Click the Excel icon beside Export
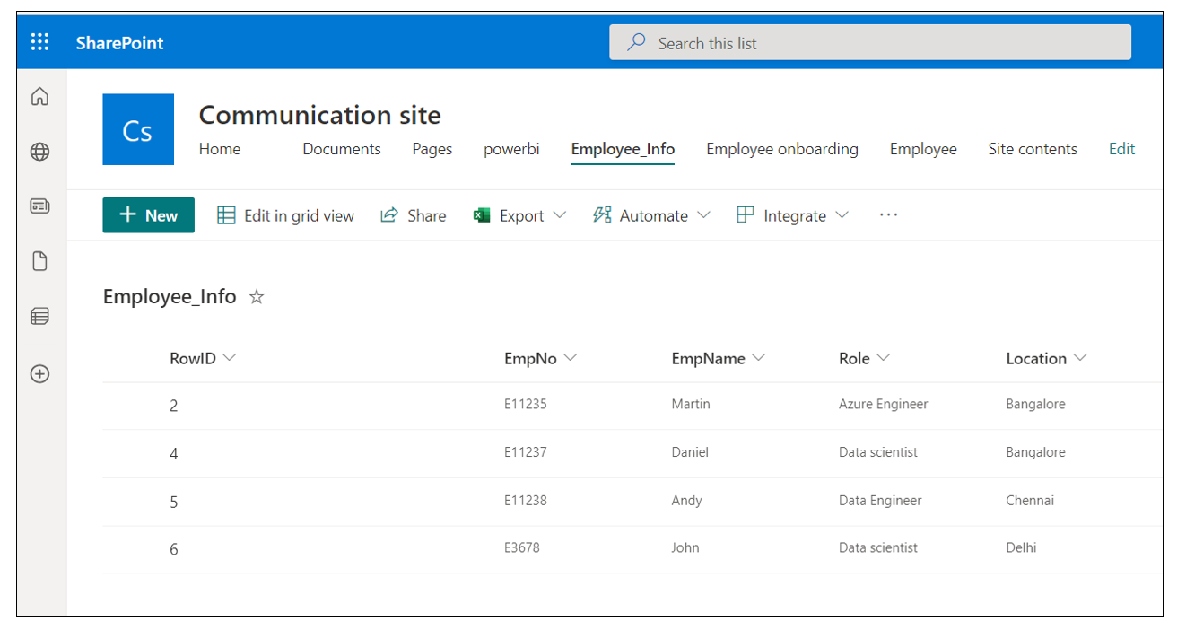1186x621 pixels. click(482, 215)
